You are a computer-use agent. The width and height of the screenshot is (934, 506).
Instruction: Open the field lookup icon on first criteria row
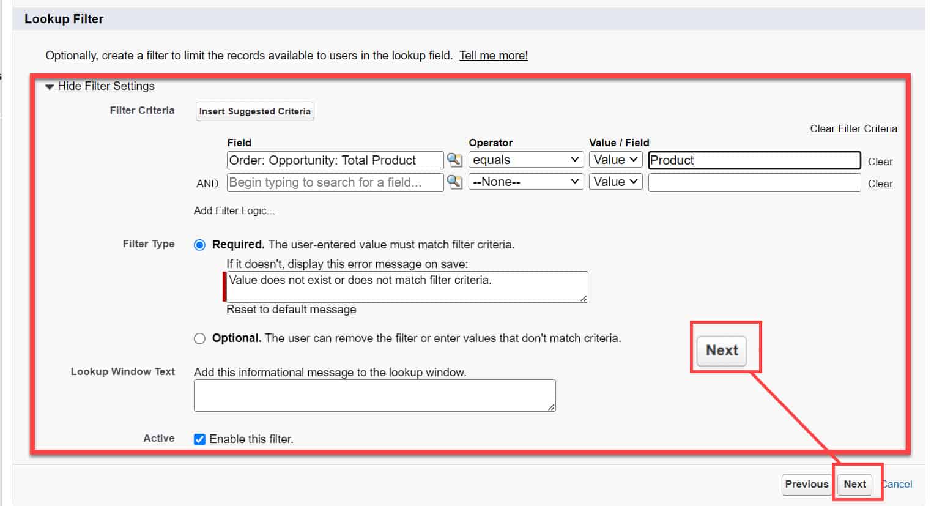454,160
